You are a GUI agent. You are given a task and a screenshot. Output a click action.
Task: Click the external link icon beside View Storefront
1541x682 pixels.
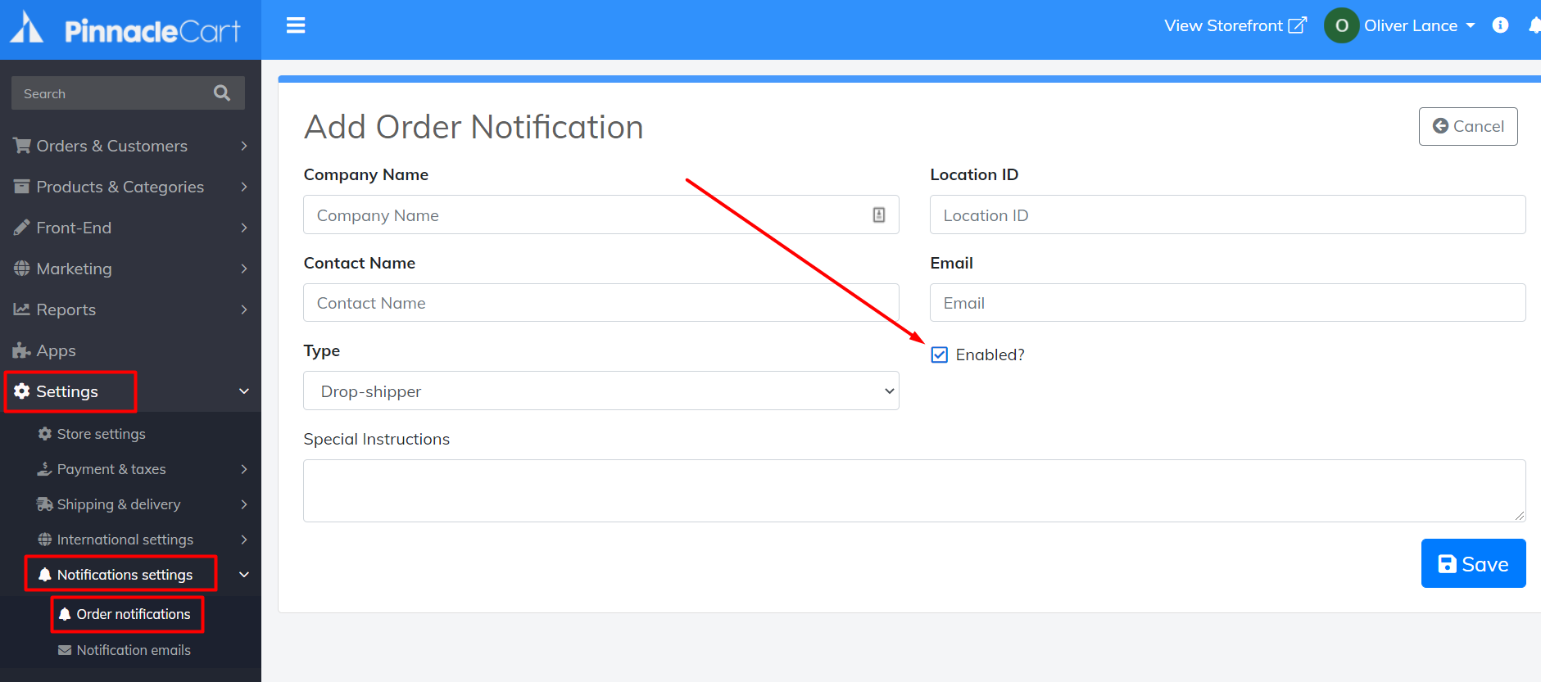(1297, 25)
